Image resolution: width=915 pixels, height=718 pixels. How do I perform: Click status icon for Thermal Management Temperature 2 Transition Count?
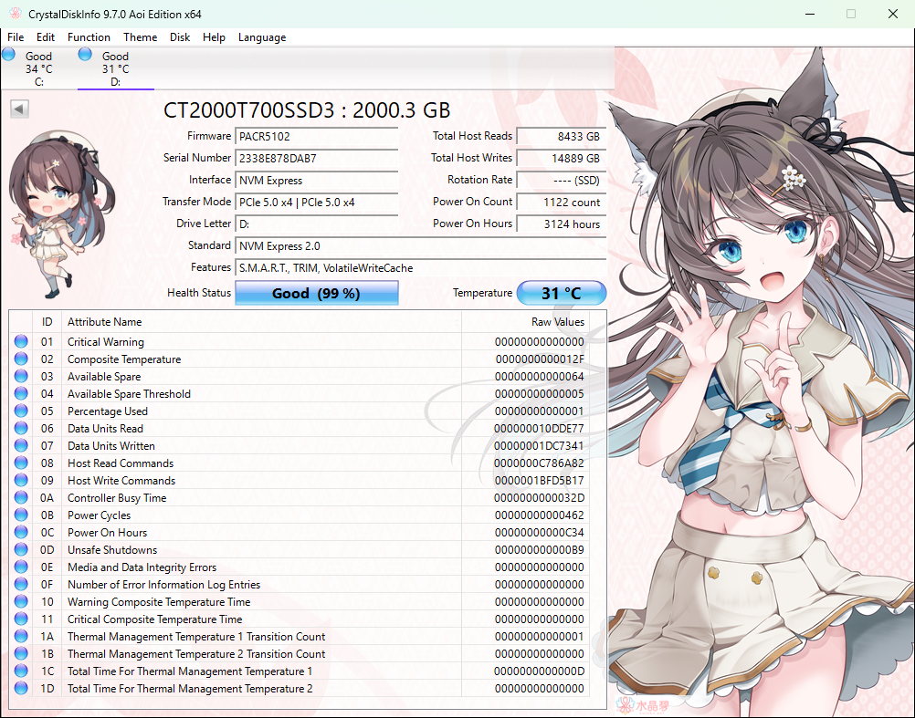tap(21, 653)
